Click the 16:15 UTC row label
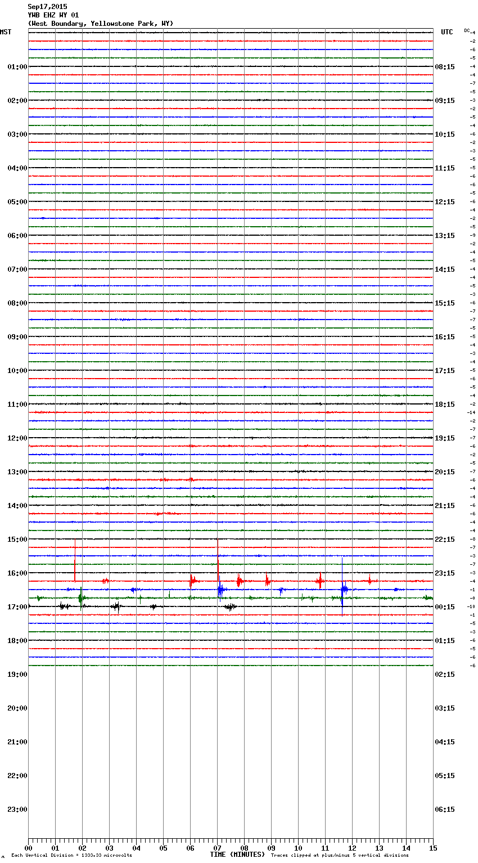This screenshot has width=478, height=863. click(445, 337)
